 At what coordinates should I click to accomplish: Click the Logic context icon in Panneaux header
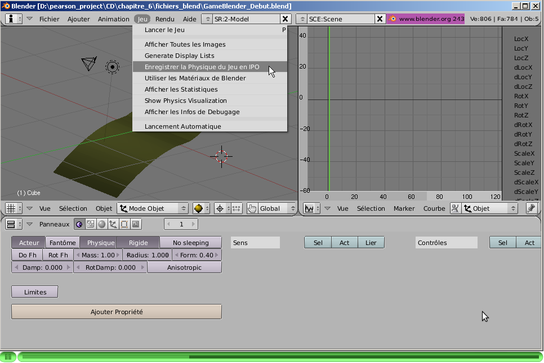[x=79, y=224]
